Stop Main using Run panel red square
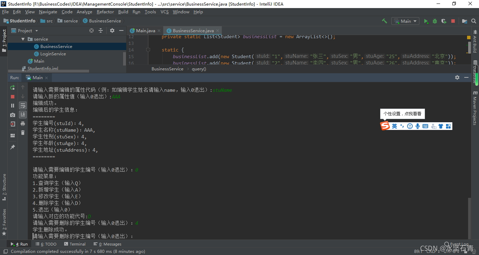Screen dimensions: 479x255 [13, 96]
